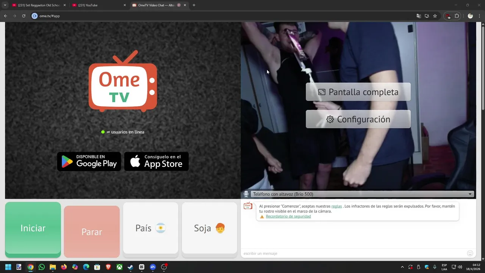This screenshot has width=485, height=273.
Task: Open CapCut from the taskbar
Action: (142, 267)
